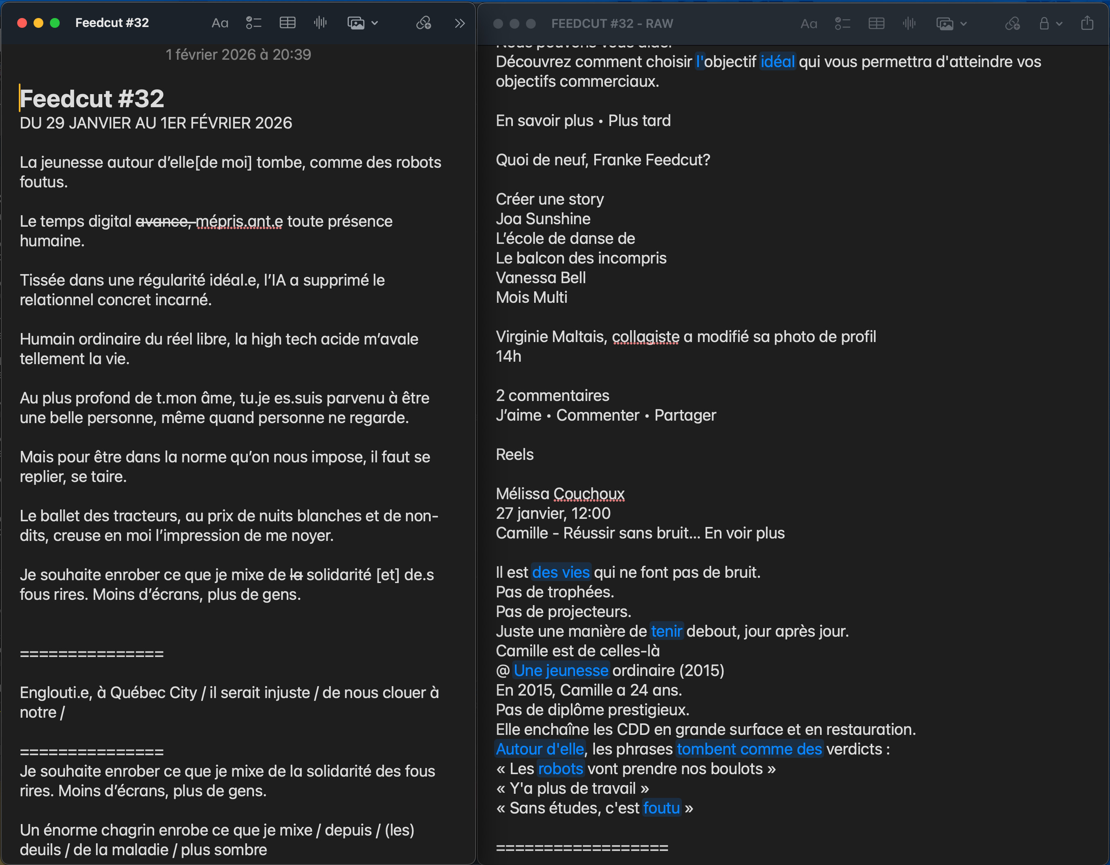This screenshot has height=865, width=1110.
Task: Open media attachment button in Feedcut #32 window
Action: [356, 23]
